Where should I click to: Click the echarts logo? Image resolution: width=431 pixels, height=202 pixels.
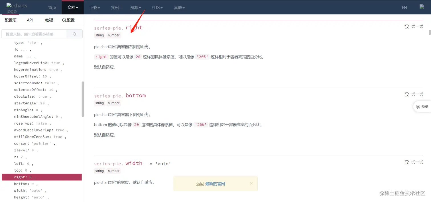(17, 8)
